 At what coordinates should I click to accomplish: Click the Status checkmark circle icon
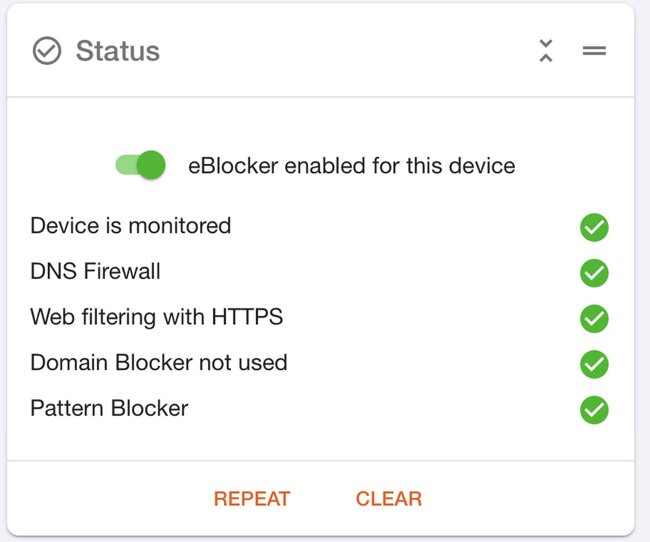47,51
